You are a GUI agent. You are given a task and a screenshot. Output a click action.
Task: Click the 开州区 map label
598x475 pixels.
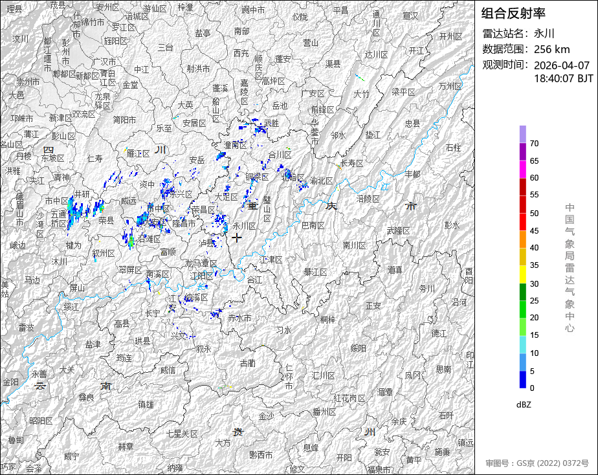[451, 37]
